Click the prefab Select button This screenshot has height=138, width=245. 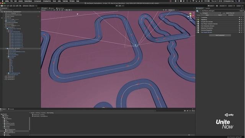click(x=220, y=15)
